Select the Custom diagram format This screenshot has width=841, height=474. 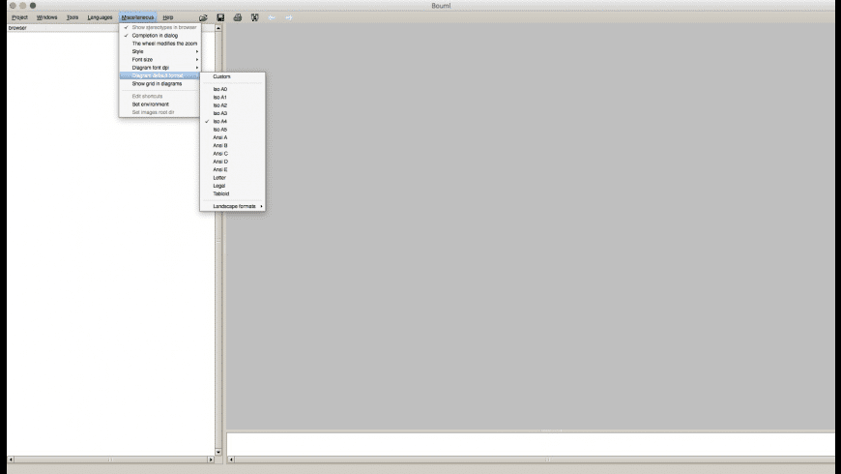point(233,76)
